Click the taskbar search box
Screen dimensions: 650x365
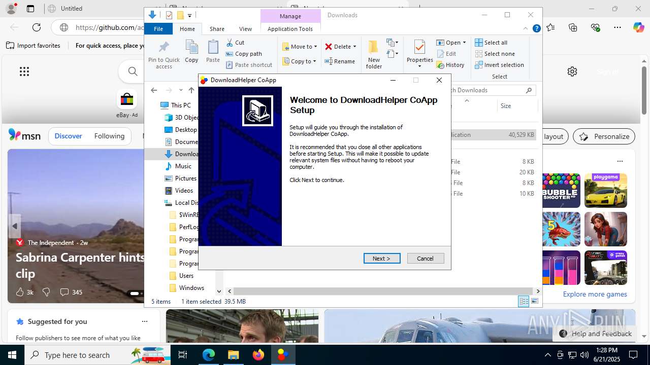tap(97, 355)
